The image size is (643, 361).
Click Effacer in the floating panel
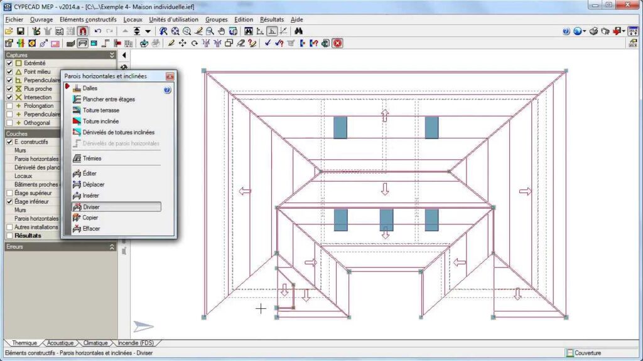(x=91, y=229)
